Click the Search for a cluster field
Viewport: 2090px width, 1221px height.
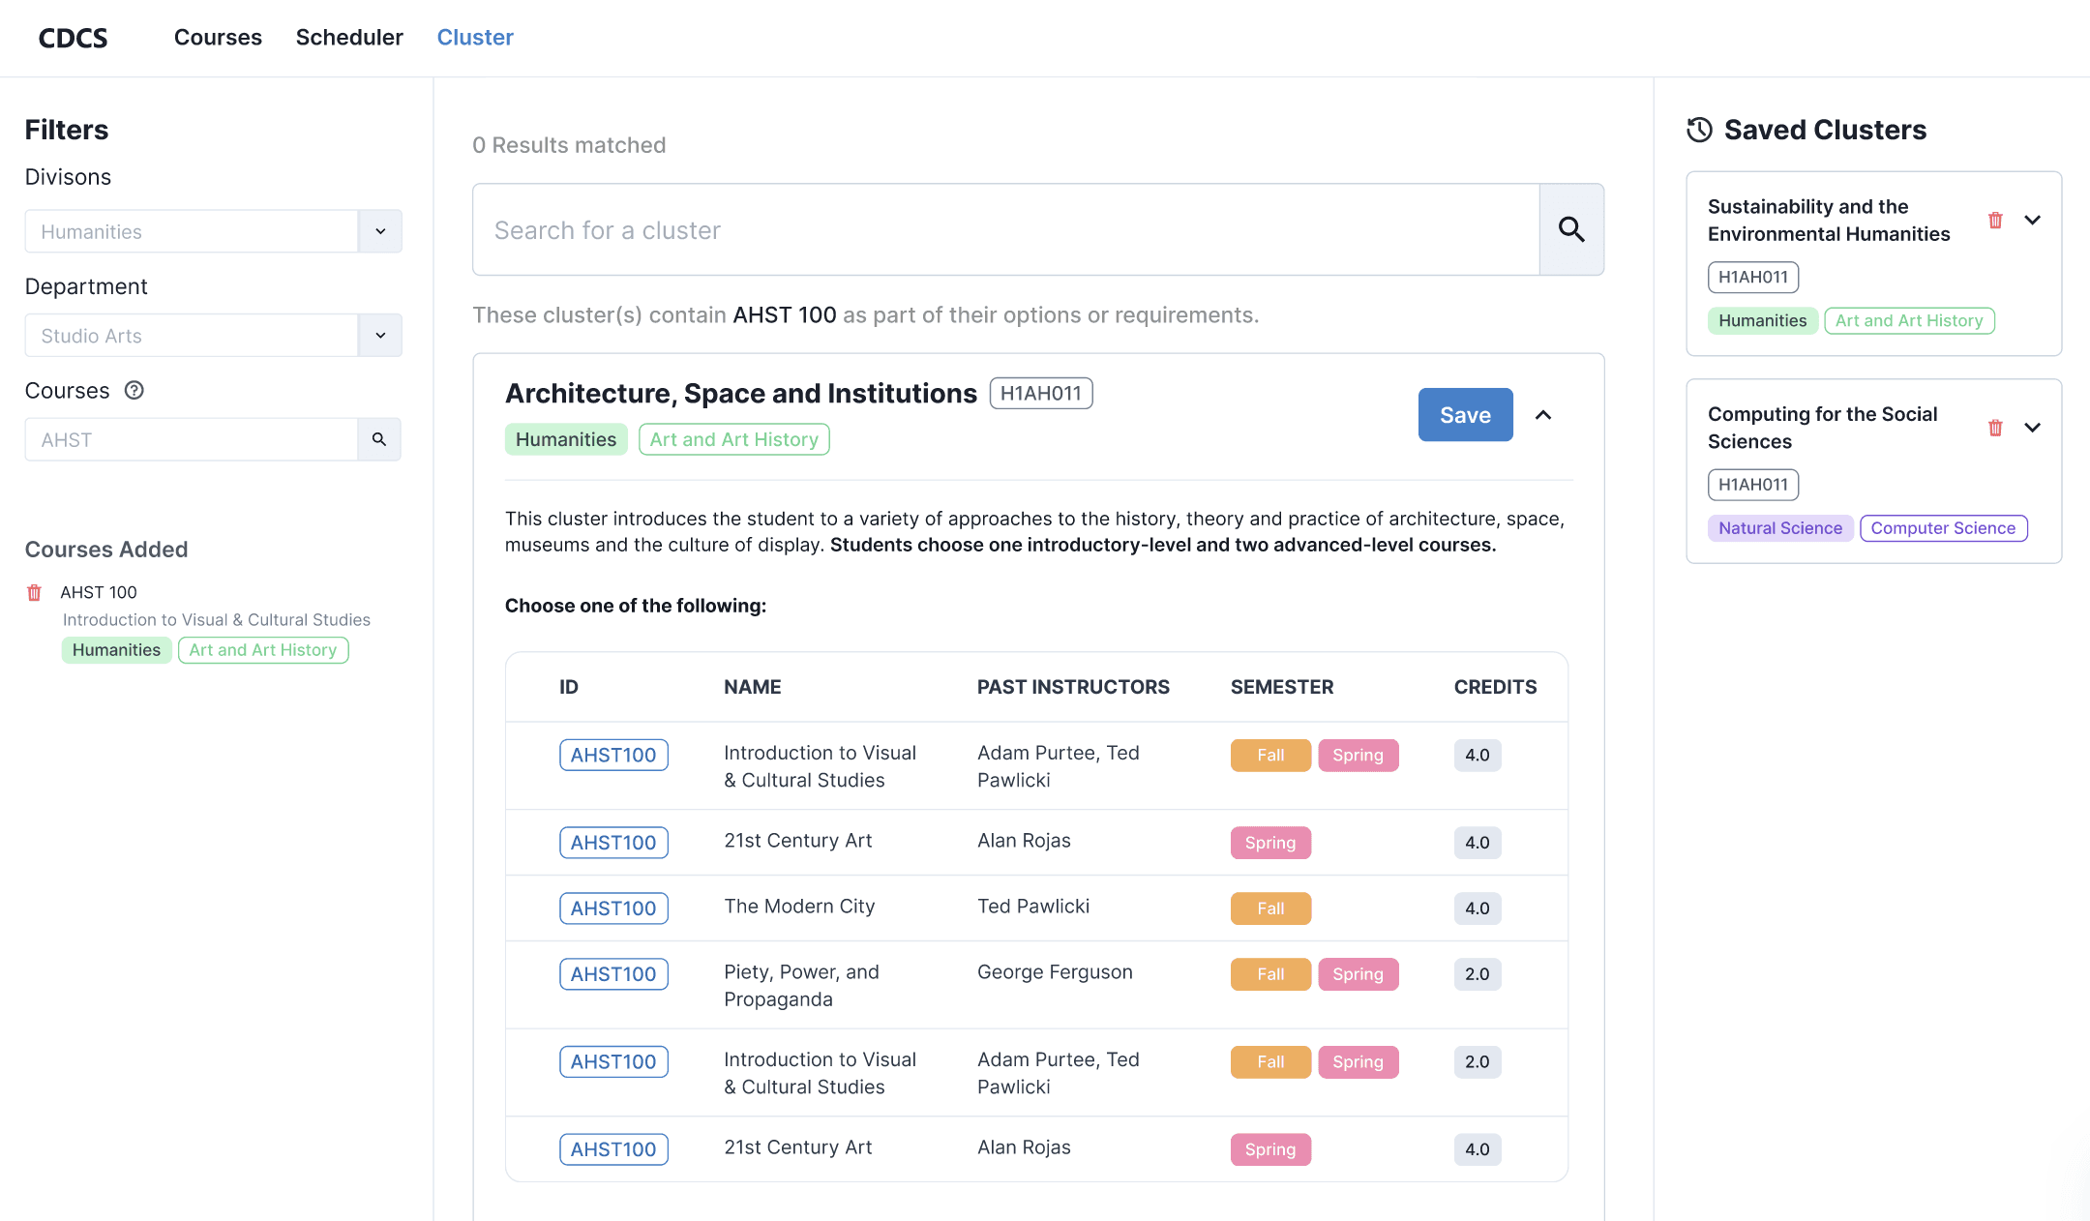coord(1006,230)
